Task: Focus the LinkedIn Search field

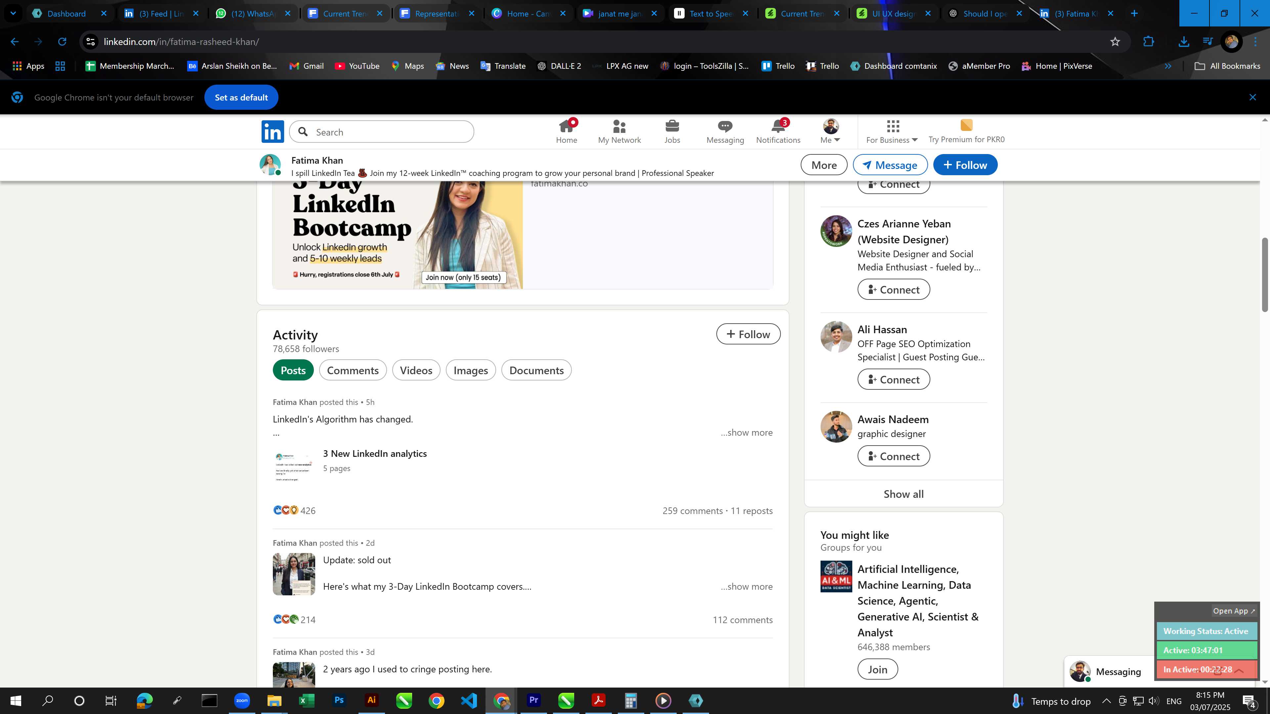Action: 382,132
